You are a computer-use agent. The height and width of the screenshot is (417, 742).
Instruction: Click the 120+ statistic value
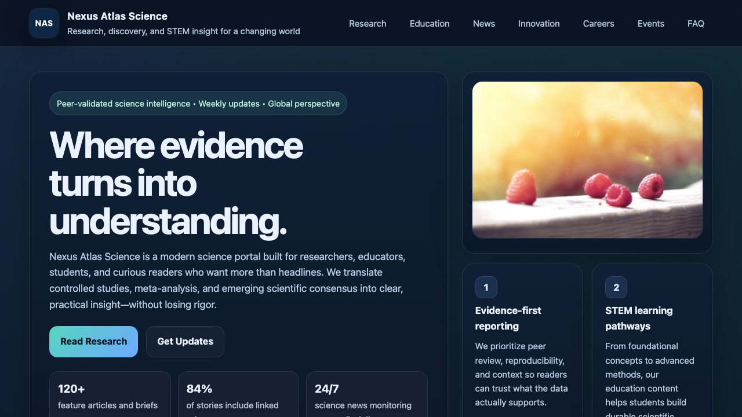[71, 389]
